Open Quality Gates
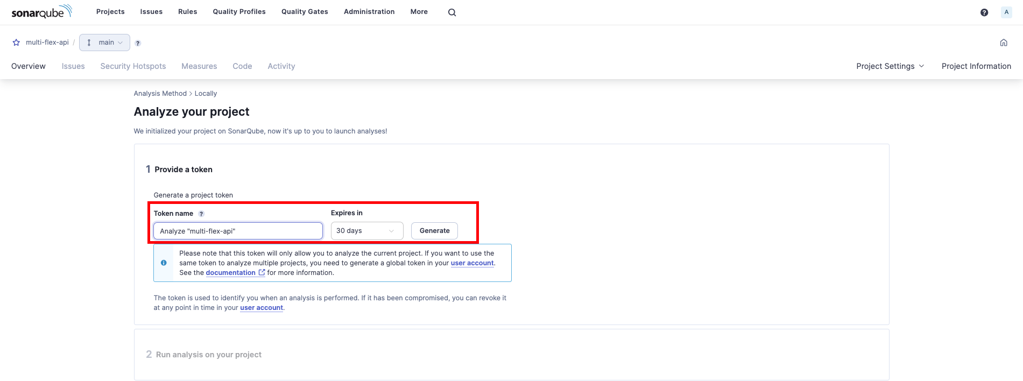1023x381 pixels. pyautogui.click(x=305, y=12)
